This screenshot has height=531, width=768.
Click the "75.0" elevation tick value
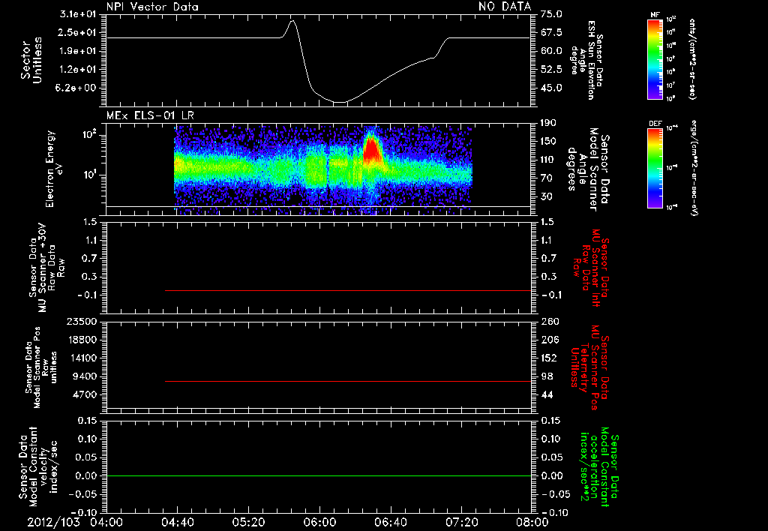pyautogui.click(x=551, y=14)
